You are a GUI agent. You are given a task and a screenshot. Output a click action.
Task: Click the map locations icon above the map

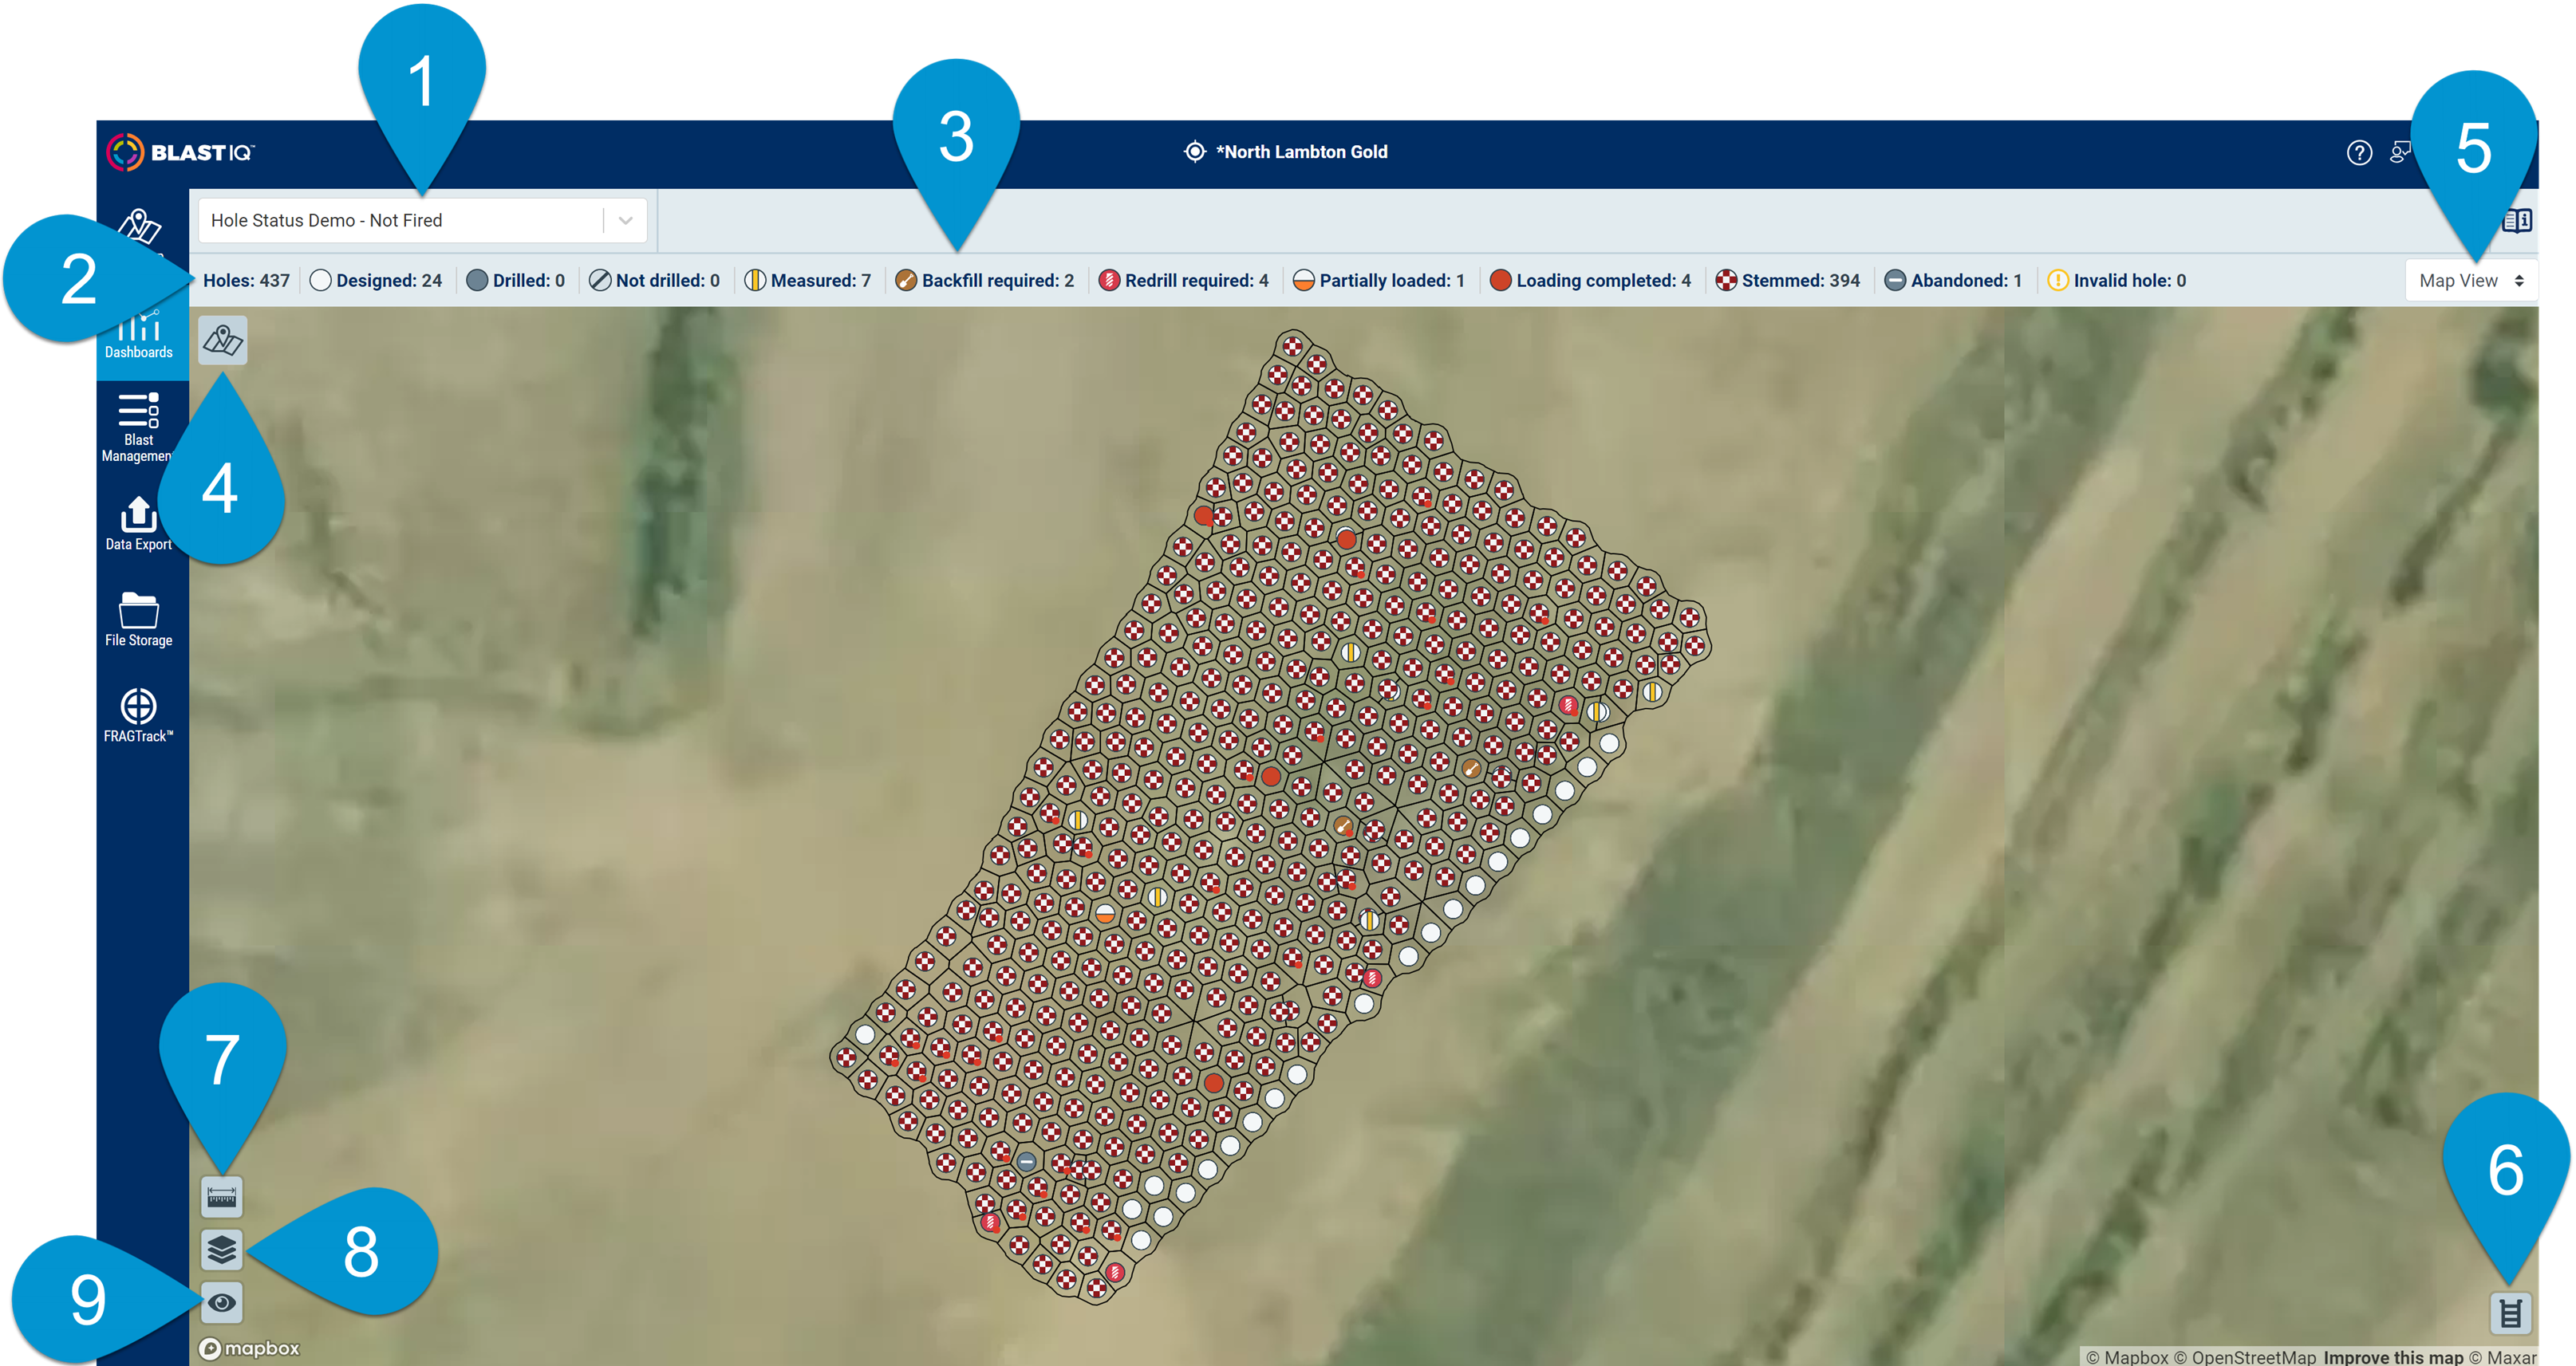coord(222,341)
